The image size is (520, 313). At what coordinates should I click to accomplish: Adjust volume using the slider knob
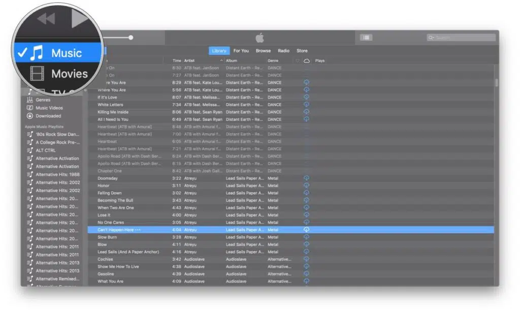point(131,38)
